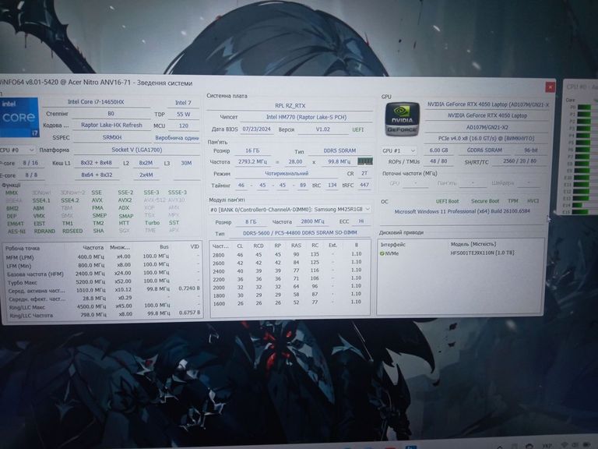
Task: Select the platform 'Socket V (LGA1700)'
Action: tap(136, 150)
